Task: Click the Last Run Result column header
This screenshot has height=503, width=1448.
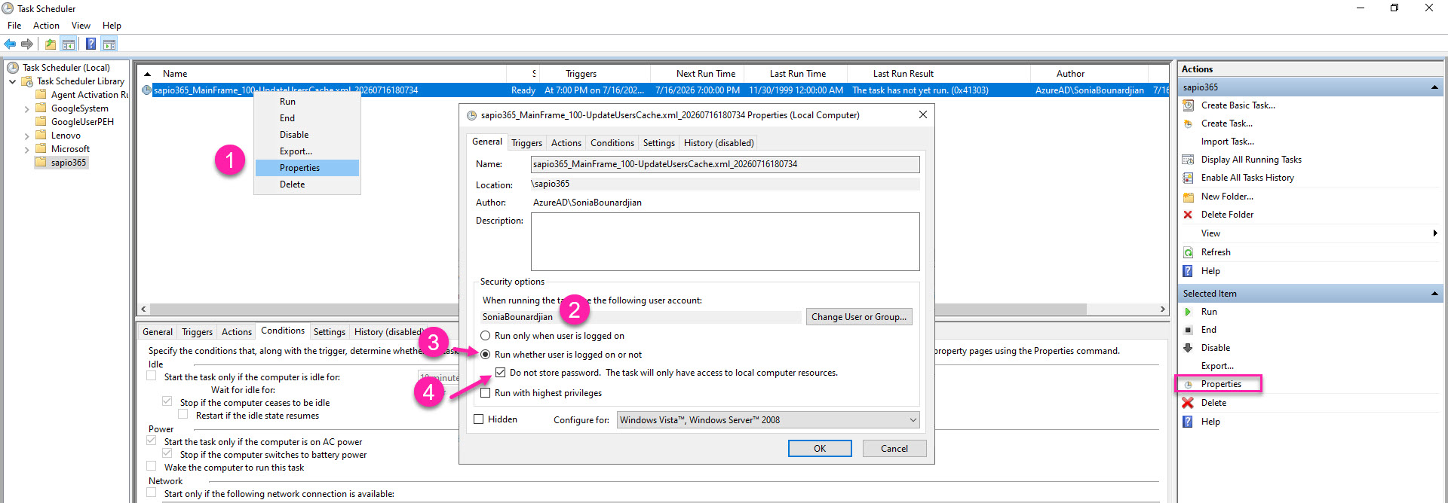Action: (x=903, y=74)
